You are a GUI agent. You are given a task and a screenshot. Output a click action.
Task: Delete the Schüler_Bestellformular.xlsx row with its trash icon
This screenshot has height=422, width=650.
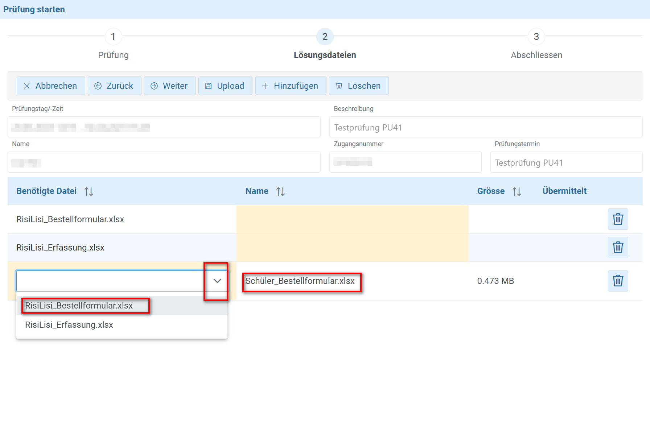(618, 281)
